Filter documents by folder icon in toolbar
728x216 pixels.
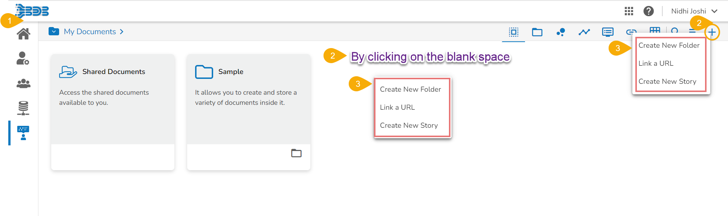click(x=537, y=32)
